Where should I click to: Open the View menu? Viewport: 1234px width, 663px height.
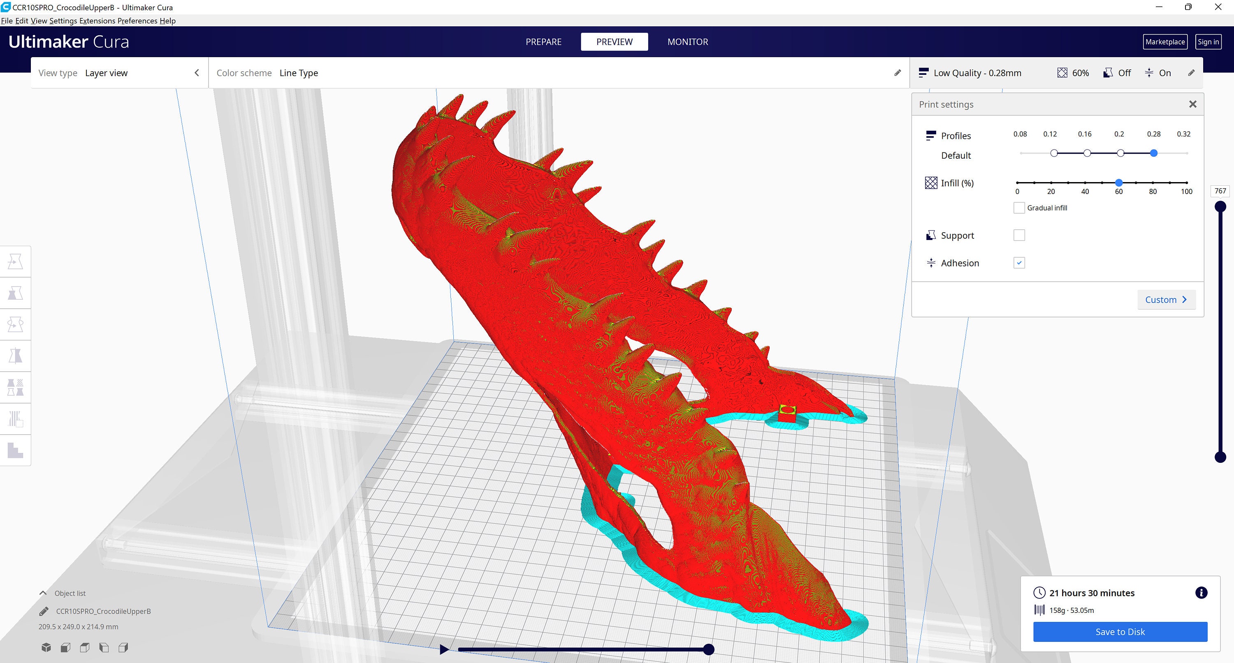coord(39,21)
